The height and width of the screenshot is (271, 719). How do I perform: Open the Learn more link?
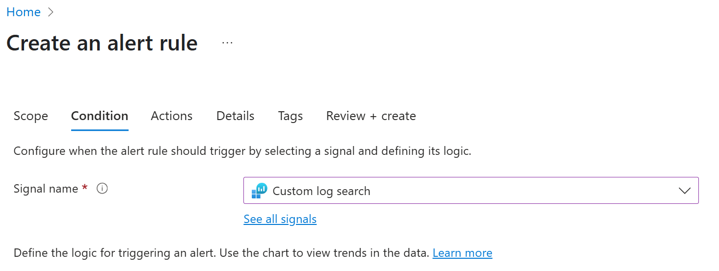(x=462, y=253)
